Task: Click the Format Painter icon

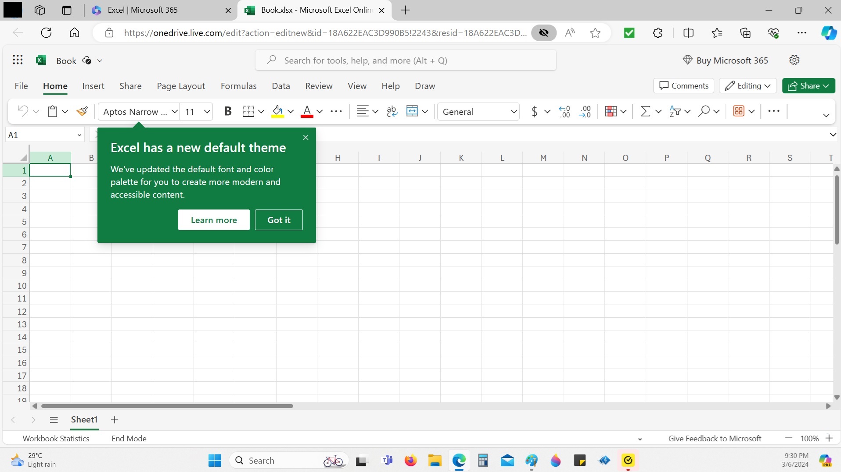Action: coord(82,111)
